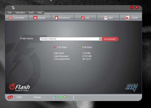Open the Operation menu
This screenshot has height=108, width=151.
pos(20,13)
